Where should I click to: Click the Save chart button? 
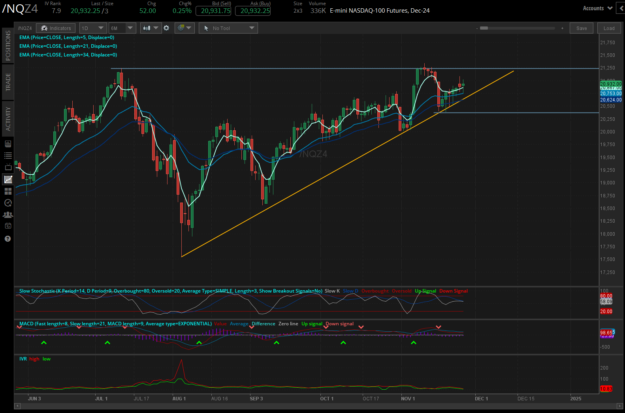(x=581, y=28)
